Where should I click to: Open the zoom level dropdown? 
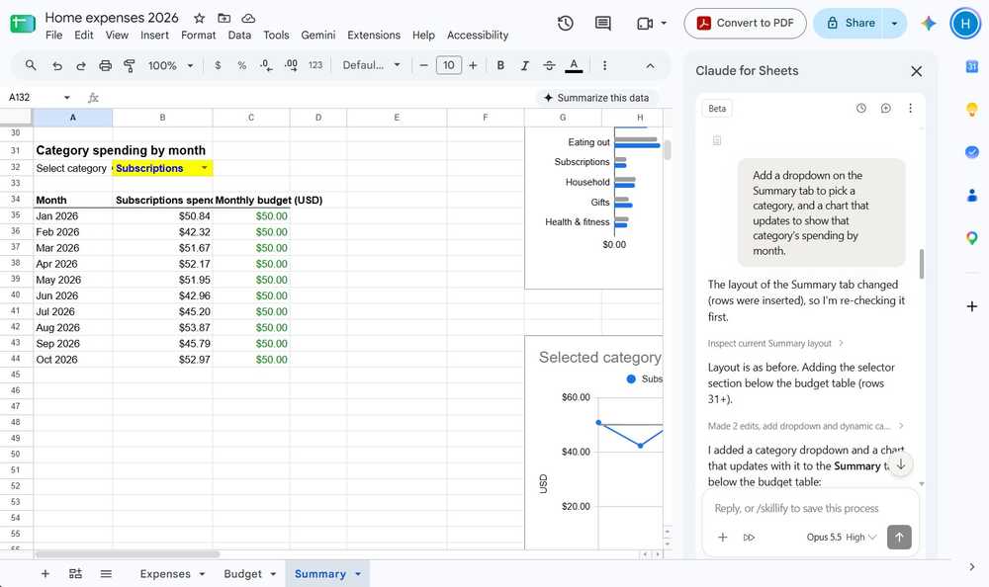point(170,65)
